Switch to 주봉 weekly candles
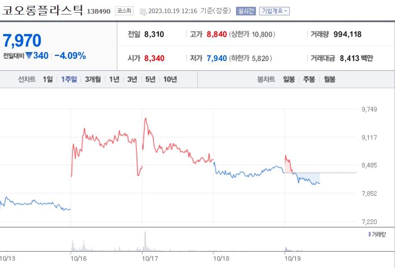This screenshot has width=395, height=268. (x=309, y=78)
